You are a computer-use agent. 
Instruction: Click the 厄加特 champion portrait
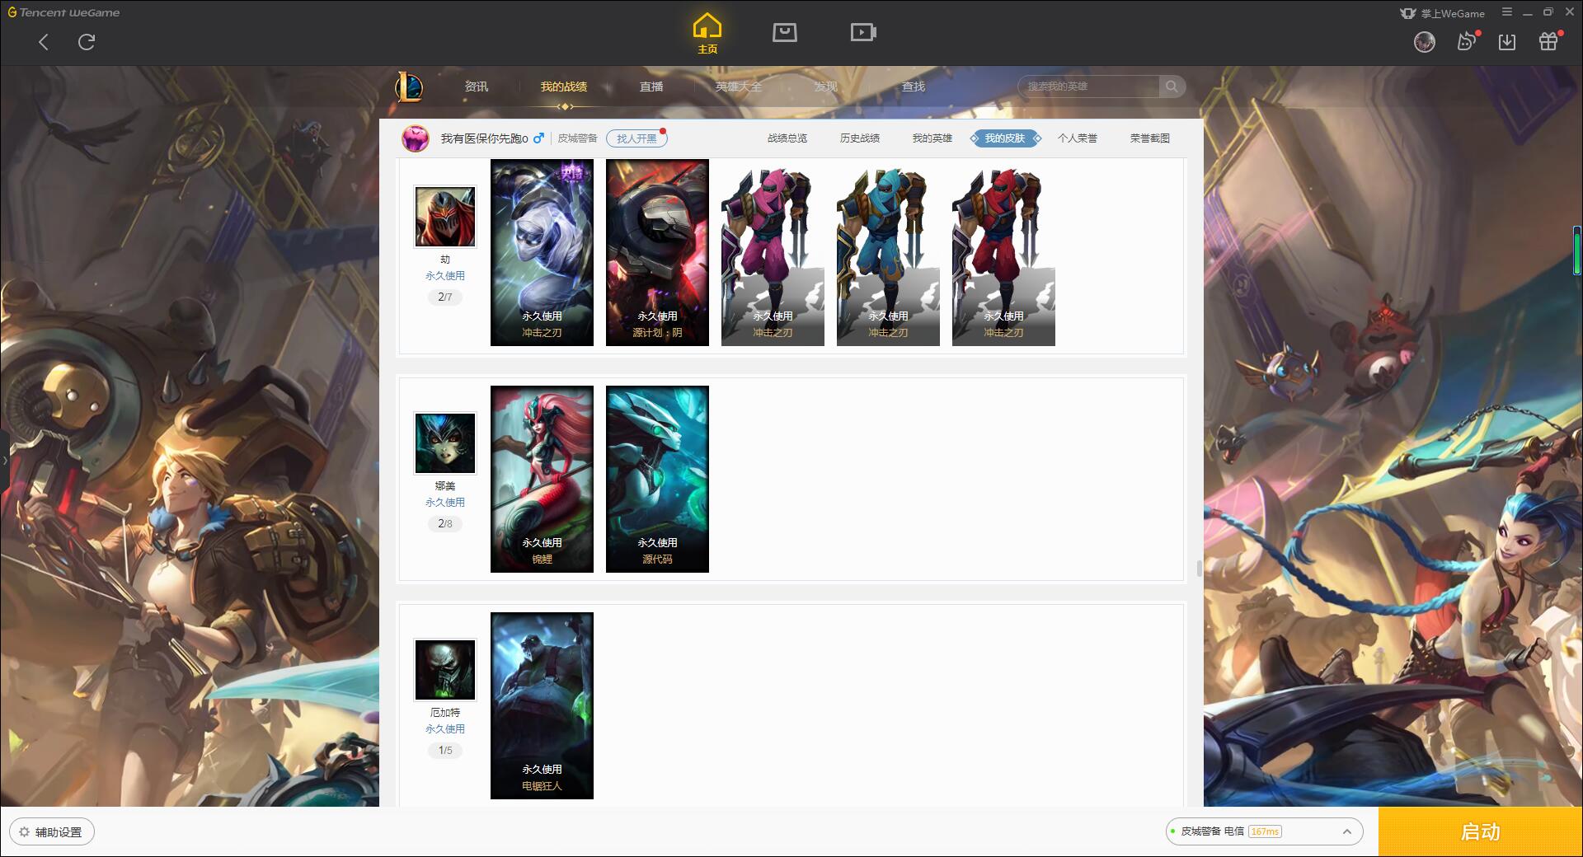pos(445,670)
